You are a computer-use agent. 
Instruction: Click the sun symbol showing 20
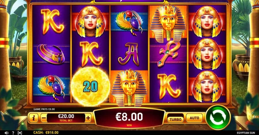(x=90, y=86)
